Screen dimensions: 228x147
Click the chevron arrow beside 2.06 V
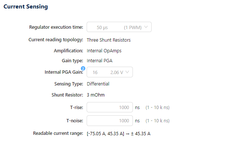[x=127, y=72]
